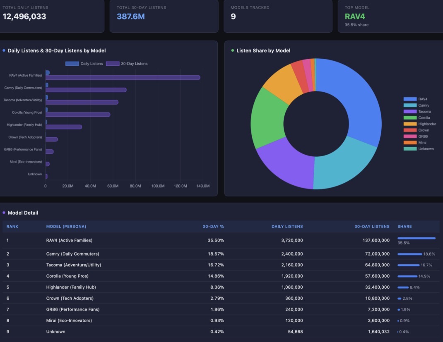The image size is (443, 342).
Task: Click Camry 30-Day Listens purple bar
Action: point(86,90)
